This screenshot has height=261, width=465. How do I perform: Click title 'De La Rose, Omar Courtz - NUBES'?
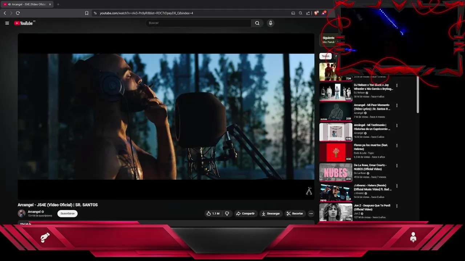point(370,167)
